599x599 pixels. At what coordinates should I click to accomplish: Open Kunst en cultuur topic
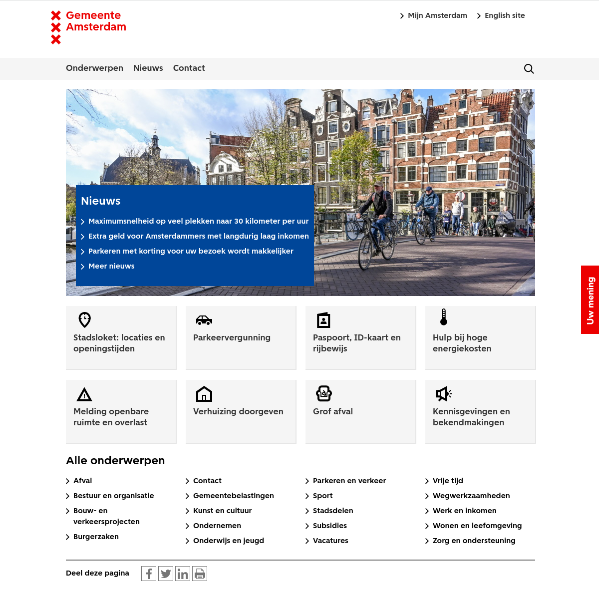[x=219, y=511]
